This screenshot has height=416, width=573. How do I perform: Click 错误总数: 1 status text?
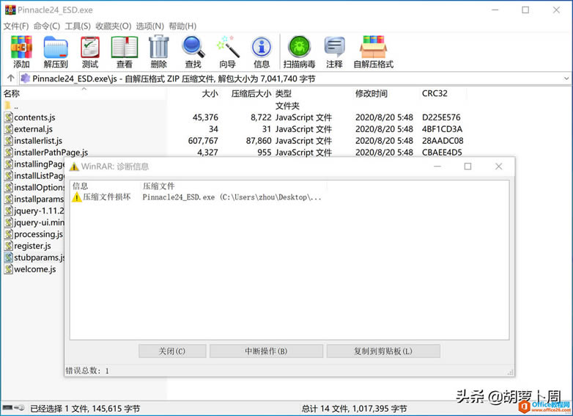click(87, 371)
